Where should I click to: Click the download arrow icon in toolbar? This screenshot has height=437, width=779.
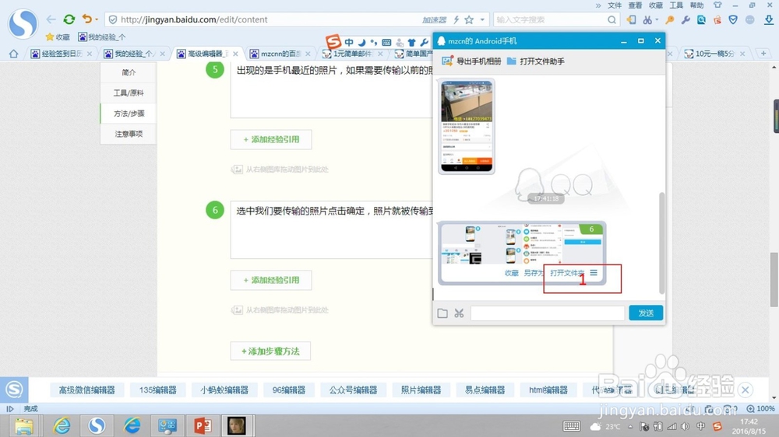(769, 19)
